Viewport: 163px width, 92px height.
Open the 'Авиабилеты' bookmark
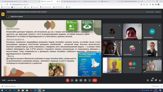point(35,7)
